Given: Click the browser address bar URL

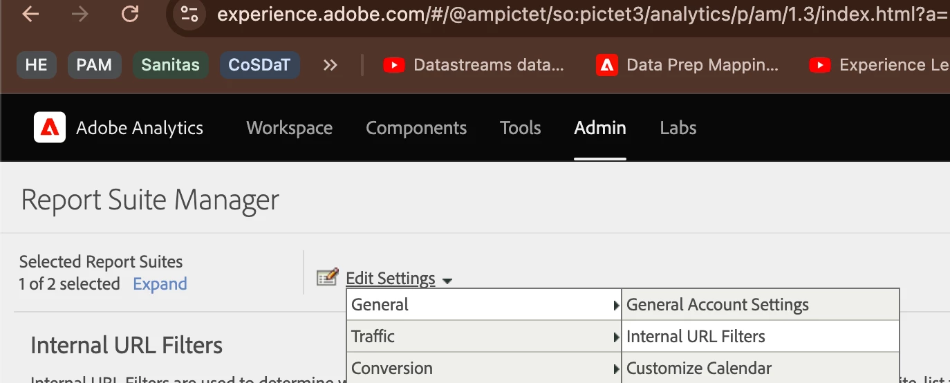Looking at the screenshot, I should (x=581, y=14).
